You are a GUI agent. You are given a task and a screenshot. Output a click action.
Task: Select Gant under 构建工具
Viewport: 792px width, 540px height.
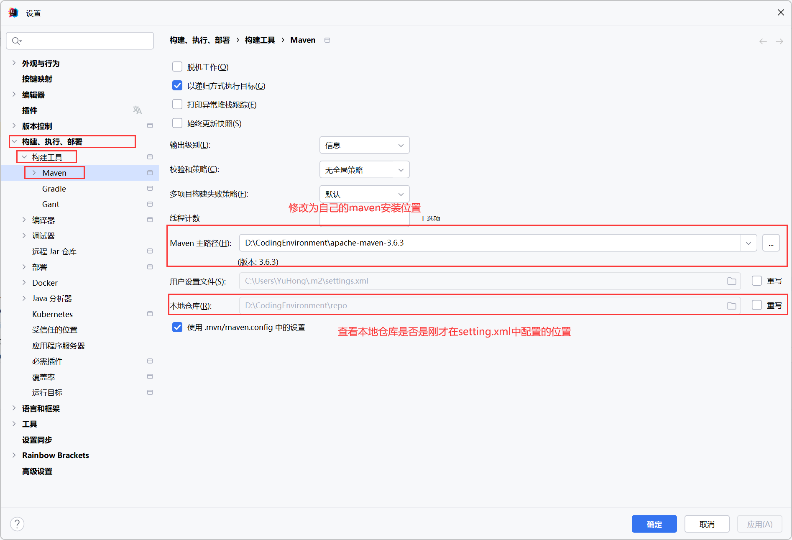51,204
